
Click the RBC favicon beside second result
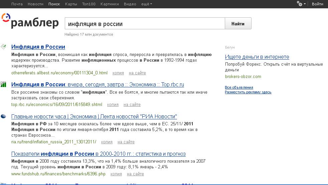pos(3,84)
